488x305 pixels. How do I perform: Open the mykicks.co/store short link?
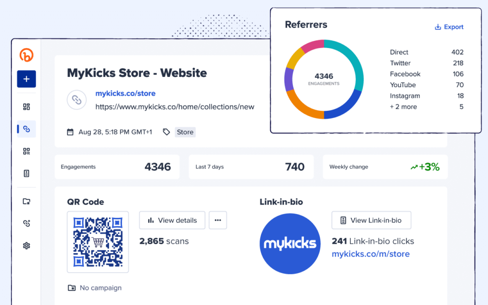tap(126, 93)
